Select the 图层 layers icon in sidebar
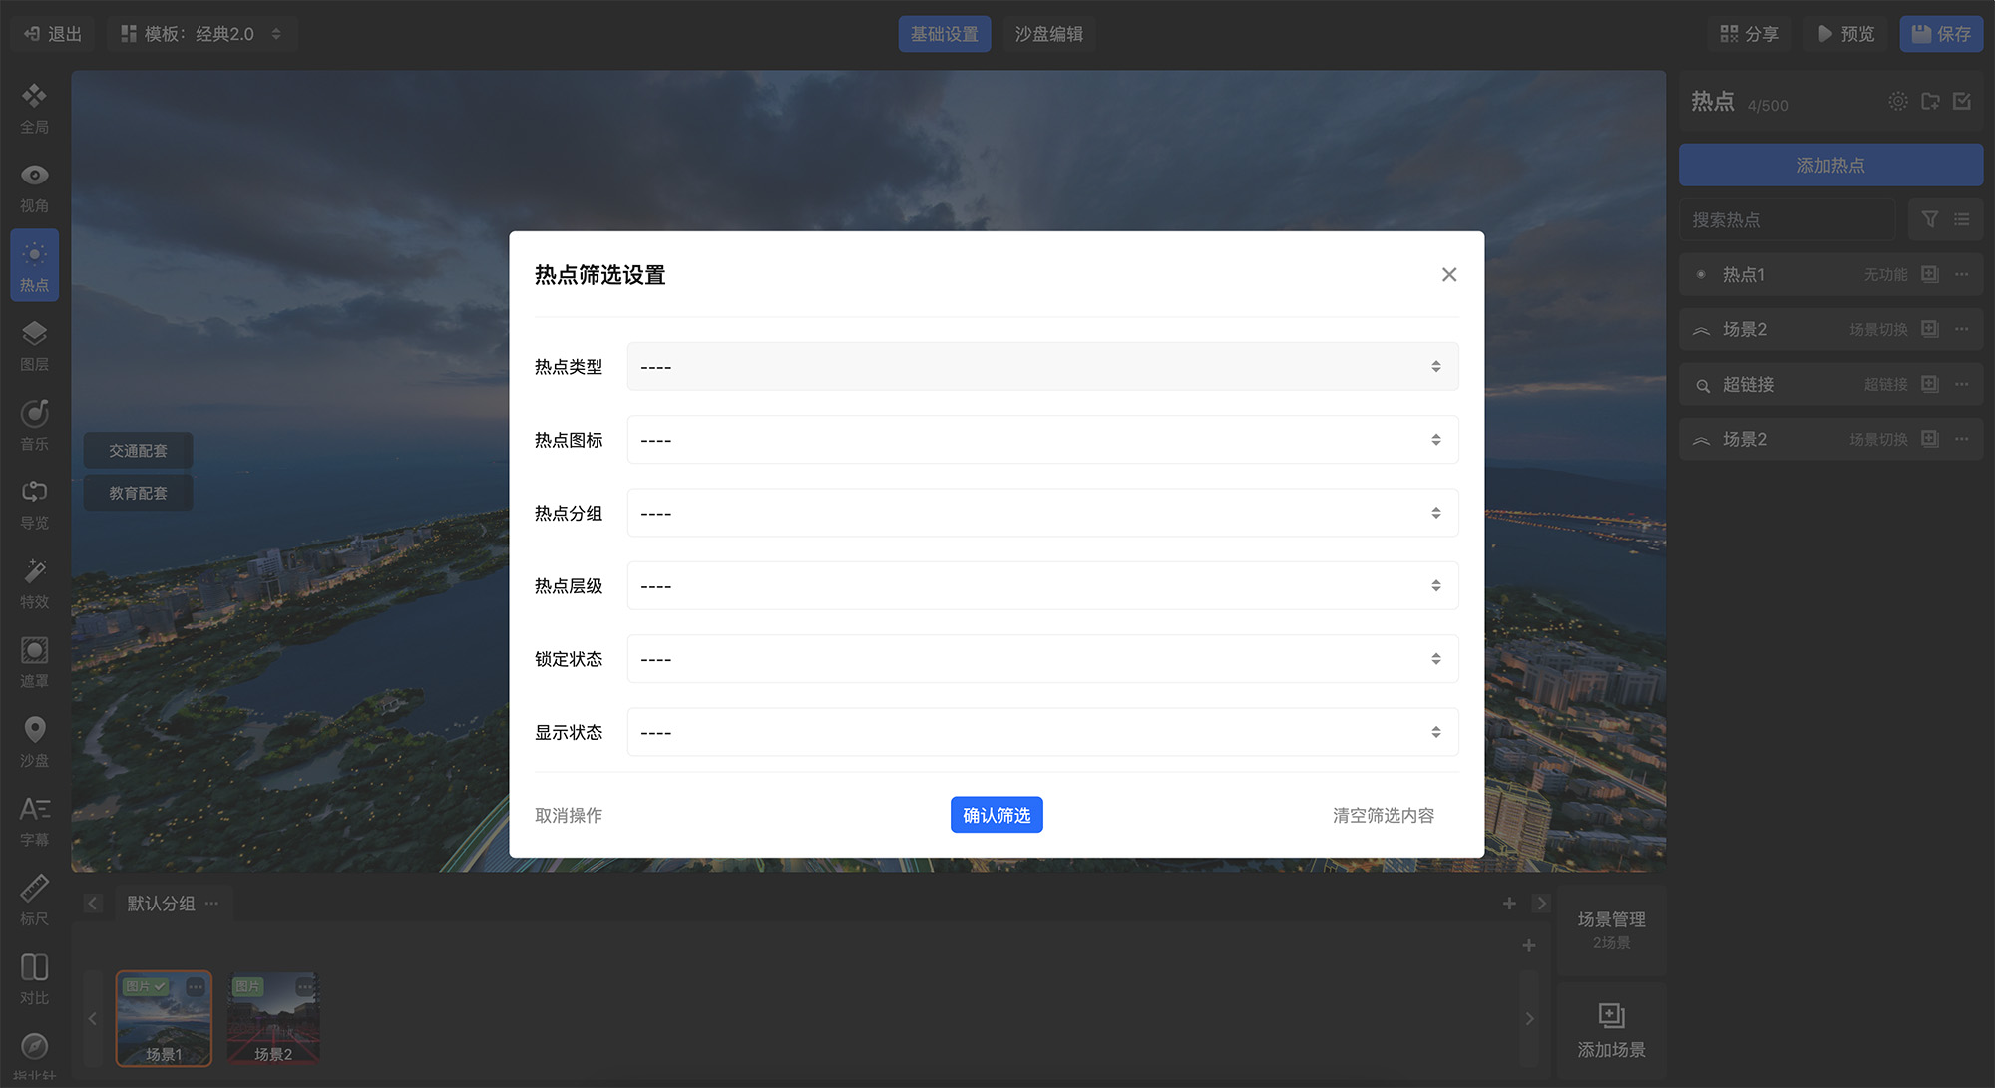The height and width of the screenshot is (1088, 1995). point(34,334)
